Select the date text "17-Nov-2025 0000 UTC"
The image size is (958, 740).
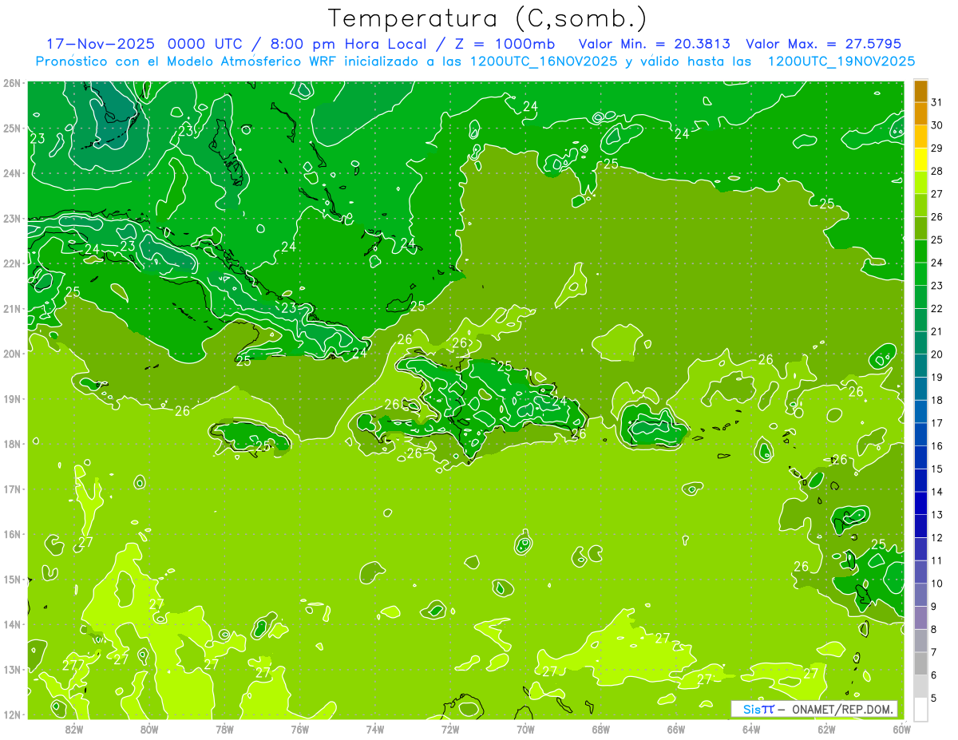coord(144,44)
